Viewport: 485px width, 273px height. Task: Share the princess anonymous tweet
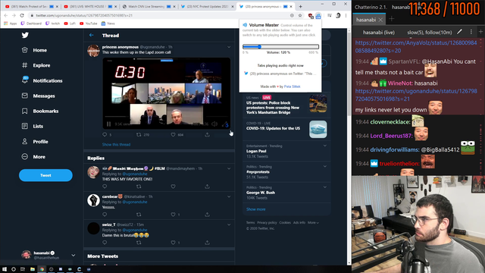click(207, 135)
